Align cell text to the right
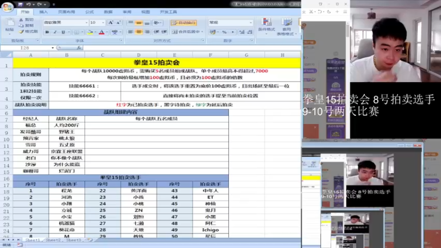The height and width of the screenshot is (248, 441). pyautogui.click(x=147, y=32)
